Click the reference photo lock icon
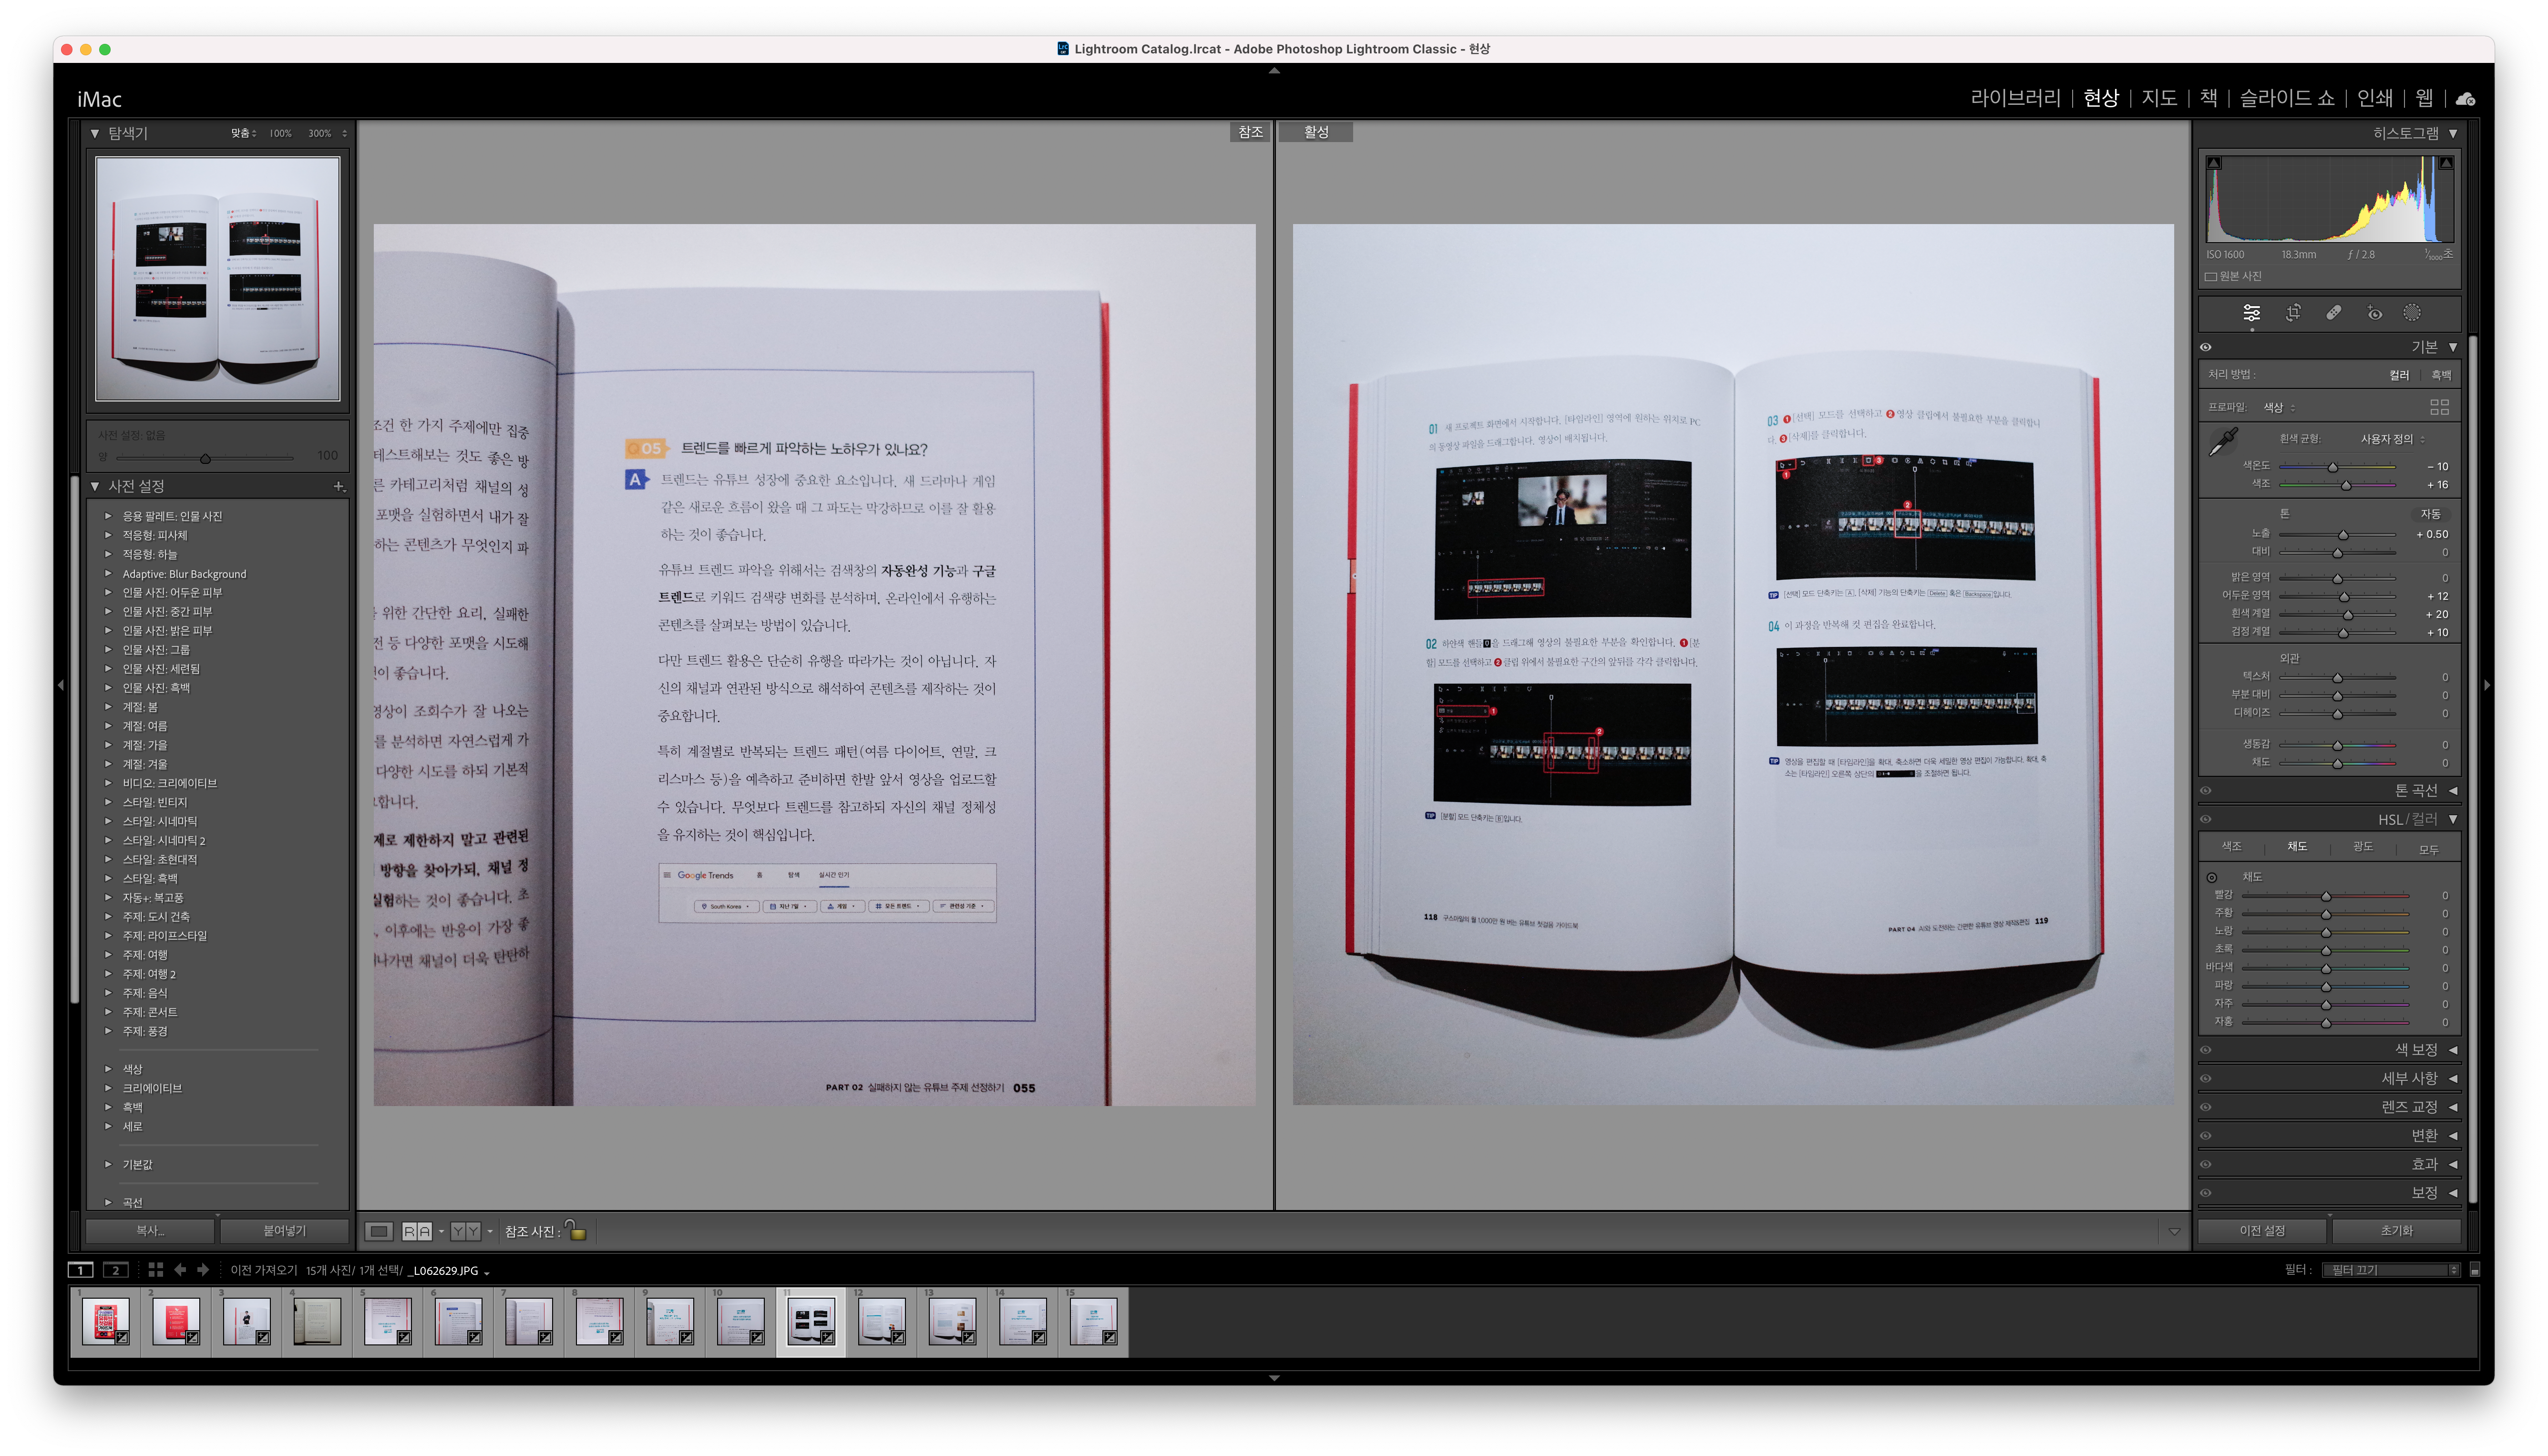Screen dimensions: 2548x1456 point(576,1230)
